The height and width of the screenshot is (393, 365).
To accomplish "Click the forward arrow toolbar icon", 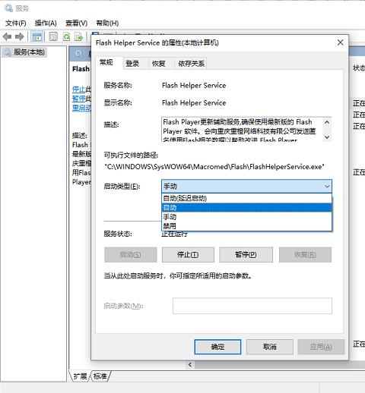I will pyautogui.click(x=20, y=37).
